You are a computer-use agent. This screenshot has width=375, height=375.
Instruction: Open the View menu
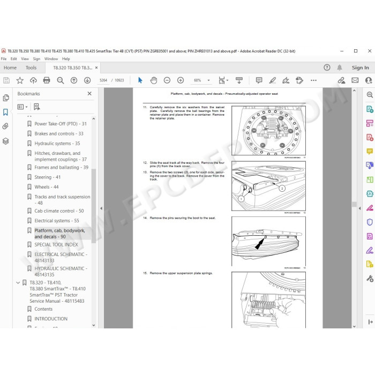click(x=25, y=59)
